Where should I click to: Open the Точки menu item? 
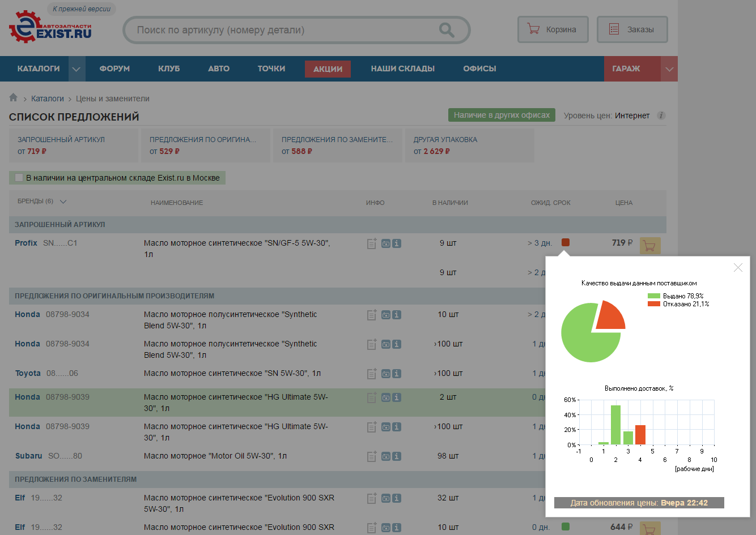point(271,69)
